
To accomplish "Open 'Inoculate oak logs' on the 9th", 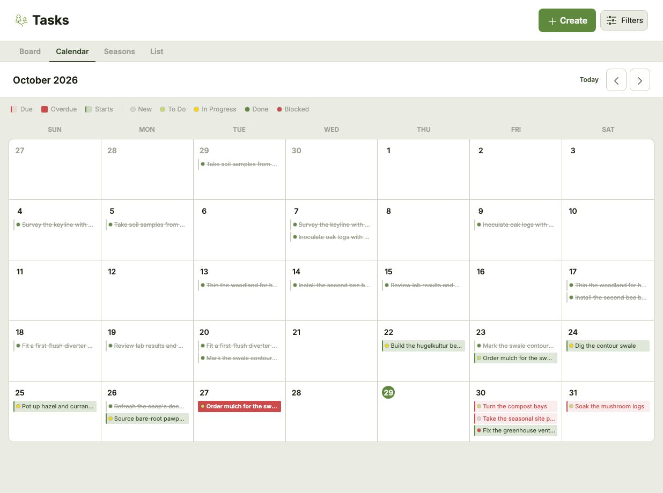I will click(515, 225).
